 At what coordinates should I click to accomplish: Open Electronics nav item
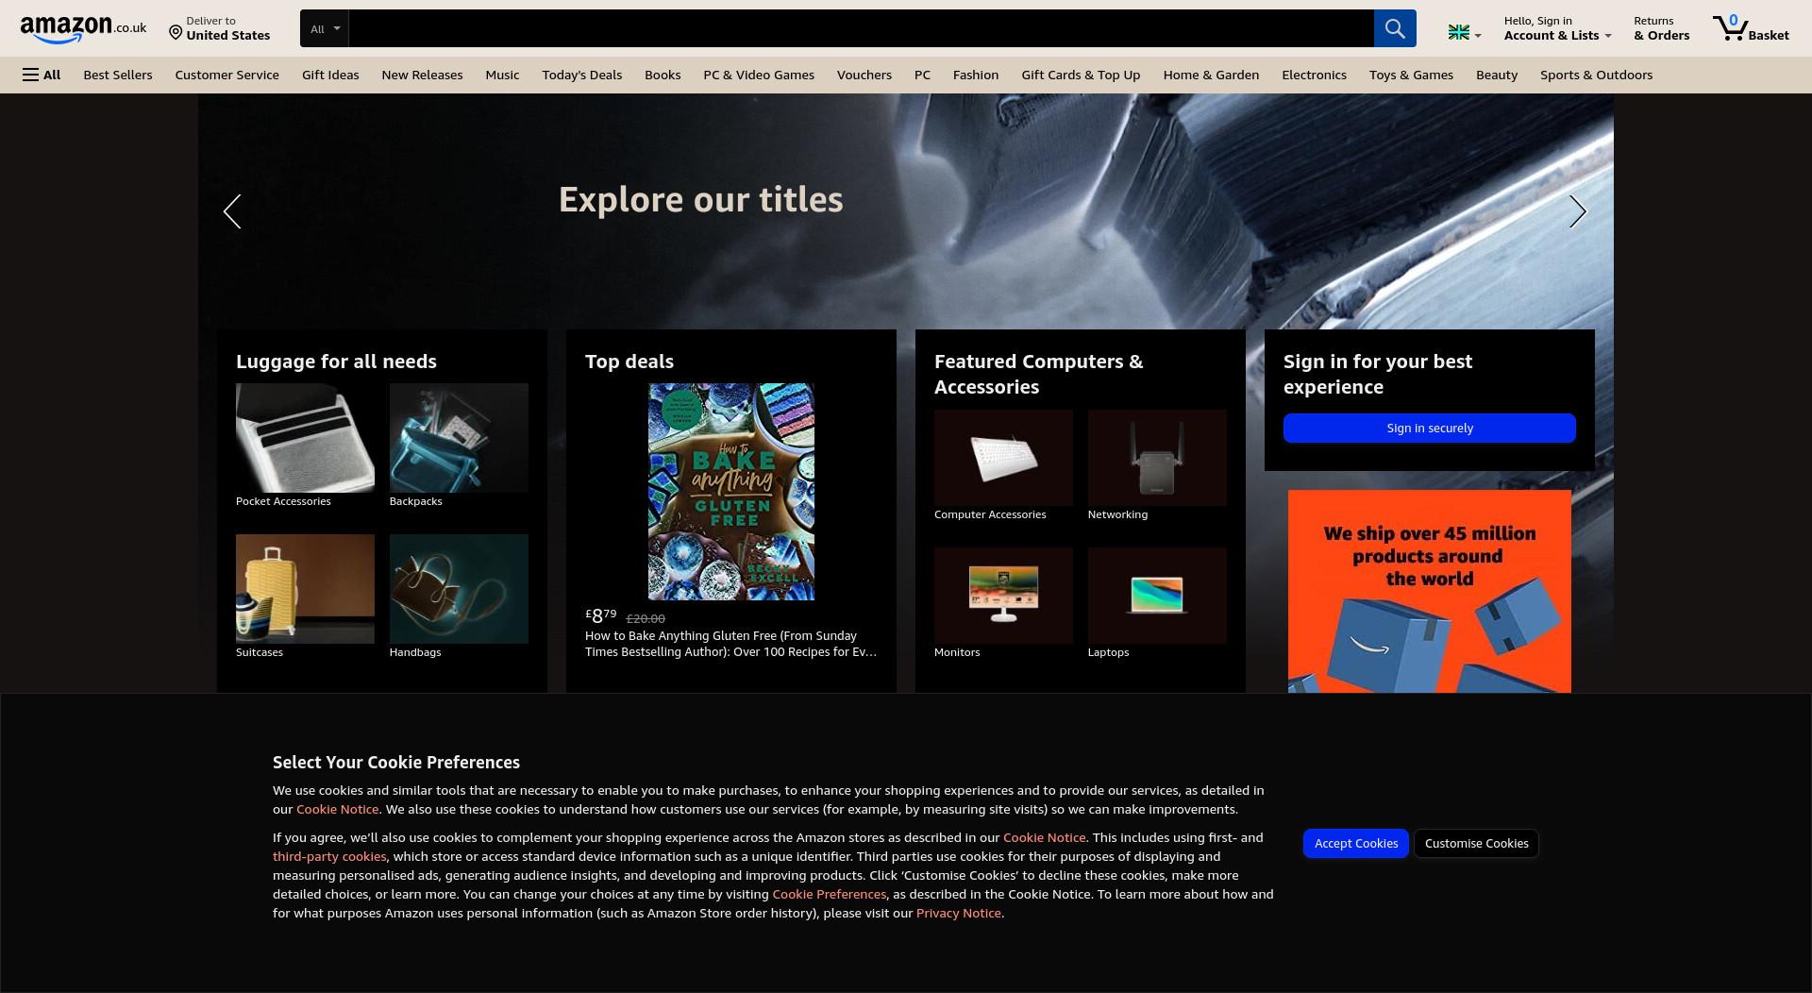(x=1314, y=75)
